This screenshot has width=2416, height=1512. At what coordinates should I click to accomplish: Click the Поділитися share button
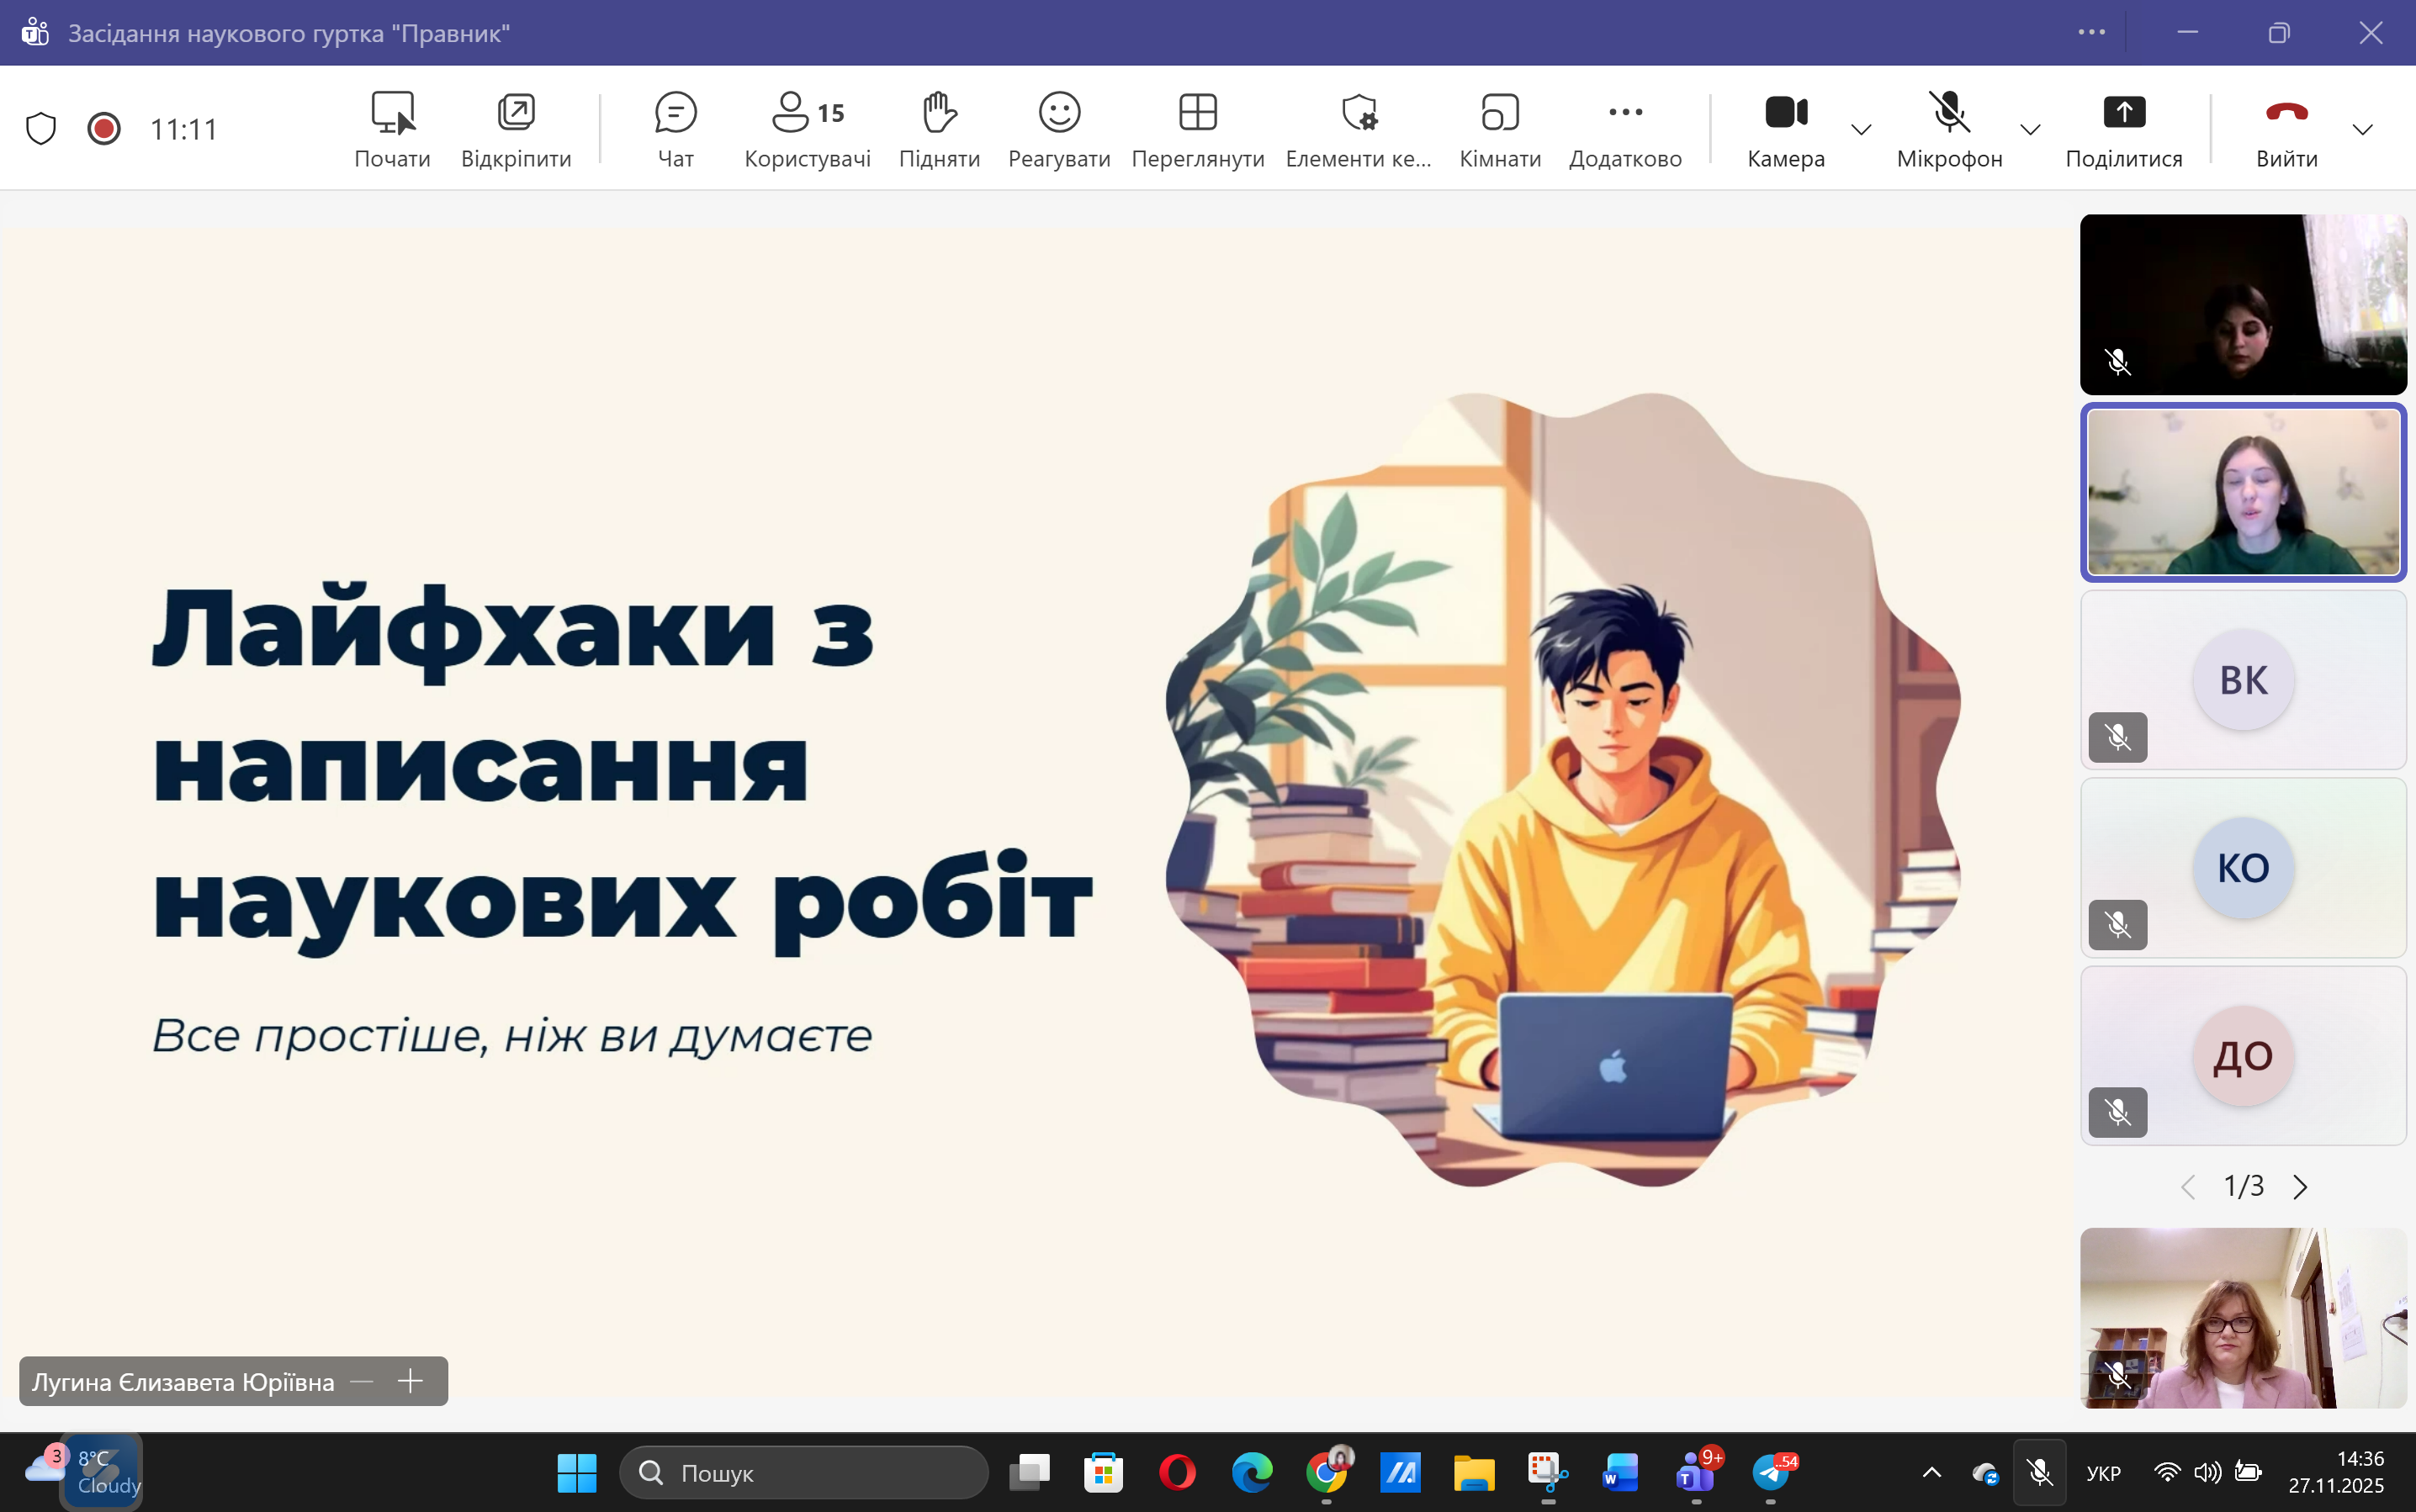pyautogui.click(x=2123, y=128)
